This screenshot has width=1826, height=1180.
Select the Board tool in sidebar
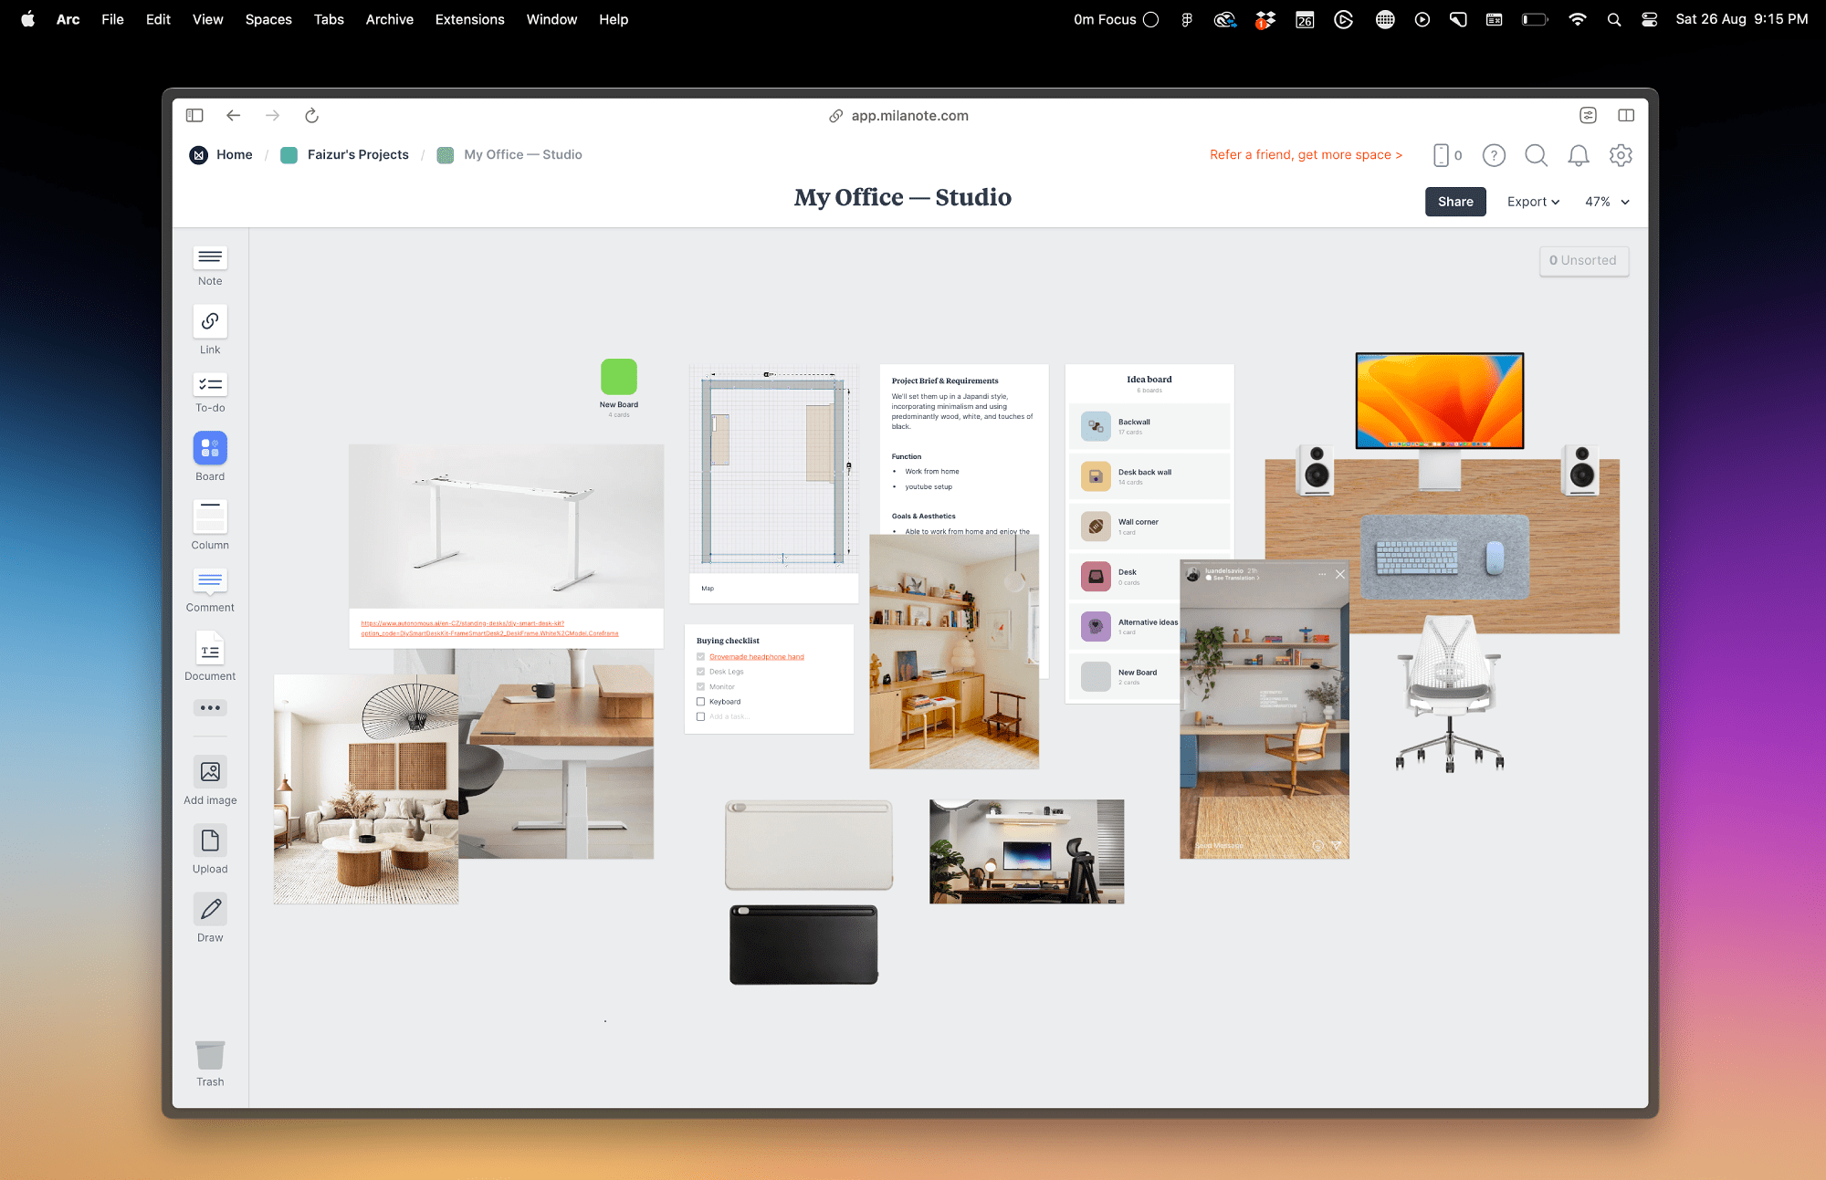click(x=209, y=457)
